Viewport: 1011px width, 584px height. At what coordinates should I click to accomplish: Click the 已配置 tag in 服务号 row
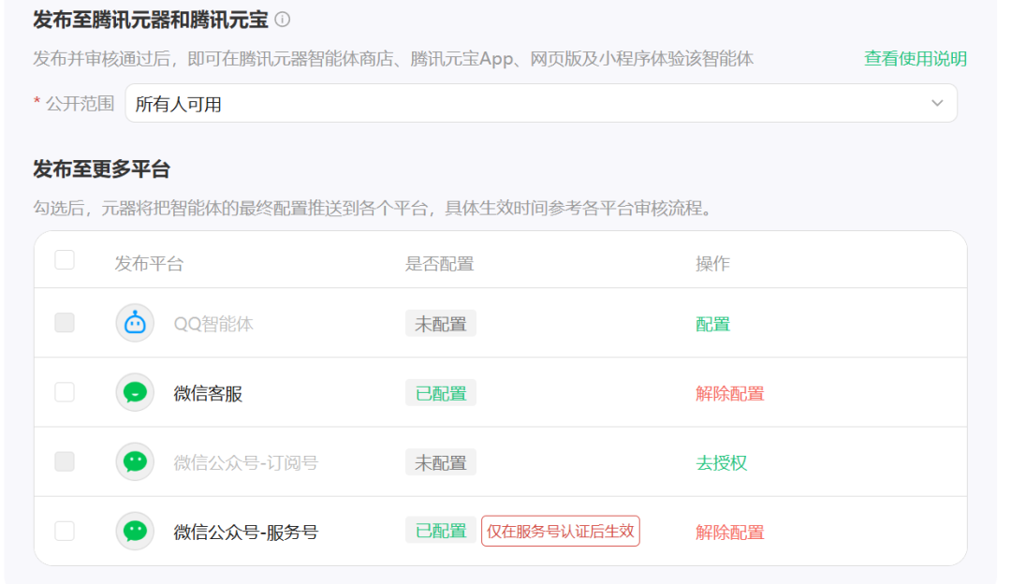pyautogui.click(x=441, y=531)
